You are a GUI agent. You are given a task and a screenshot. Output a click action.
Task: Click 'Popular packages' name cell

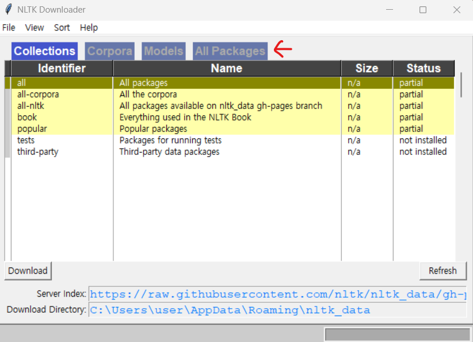tap(153, 129)
